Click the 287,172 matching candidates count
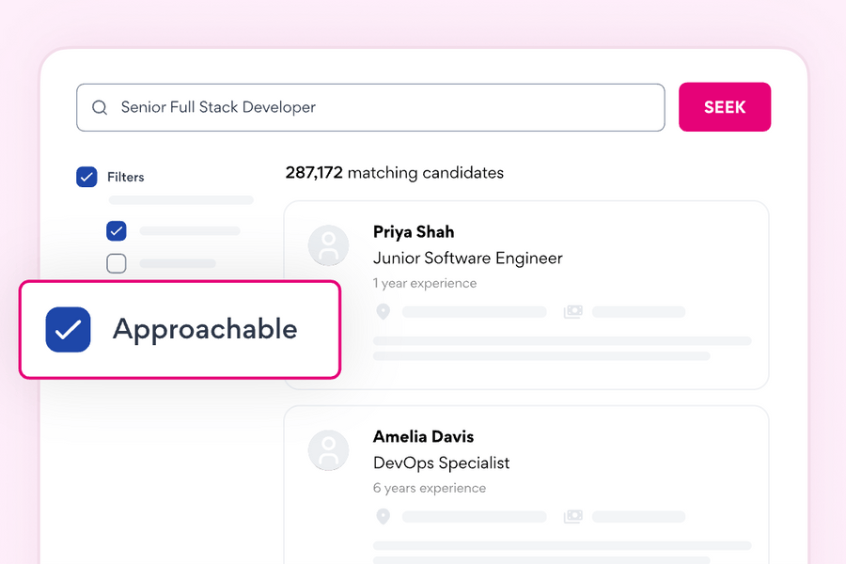 click(395, 173)
